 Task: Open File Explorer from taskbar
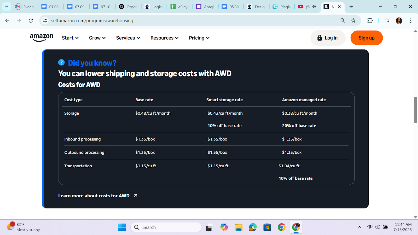(238, 227)
